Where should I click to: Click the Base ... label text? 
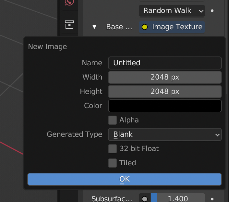point(119,27)
